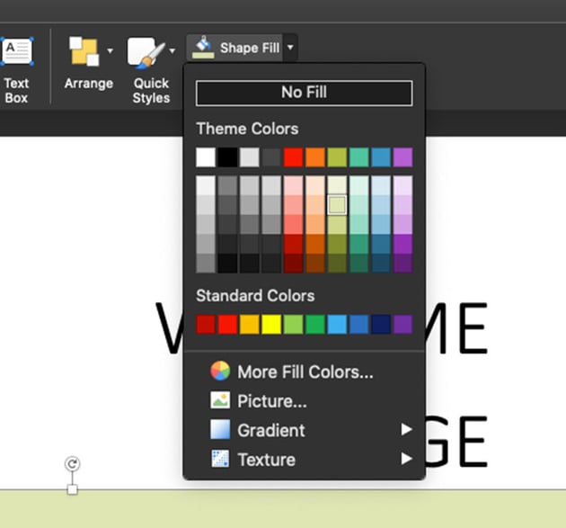Collapse the Shape Fill dropdown arrow
The width and height of the screenshot is (566, 528).
click(290, 48)
